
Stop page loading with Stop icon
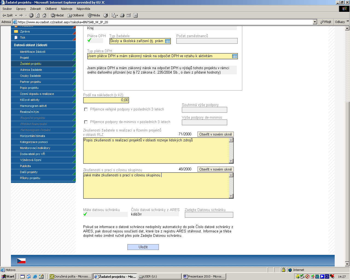[31, 15]
